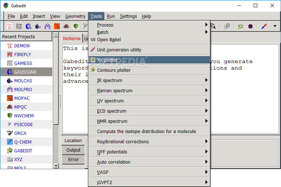Switch to the NoName tab
This screenshot has width=281, height=187.
pyautogui.click(x=72, y=39)
